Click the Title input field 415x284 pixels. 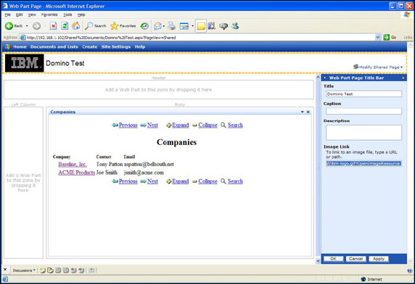(x=363, y=93)
